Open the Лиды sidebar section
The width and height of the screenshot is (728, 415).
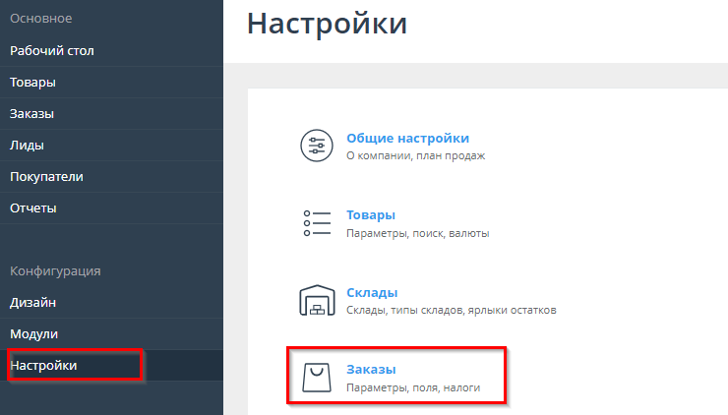pos(27,145)
